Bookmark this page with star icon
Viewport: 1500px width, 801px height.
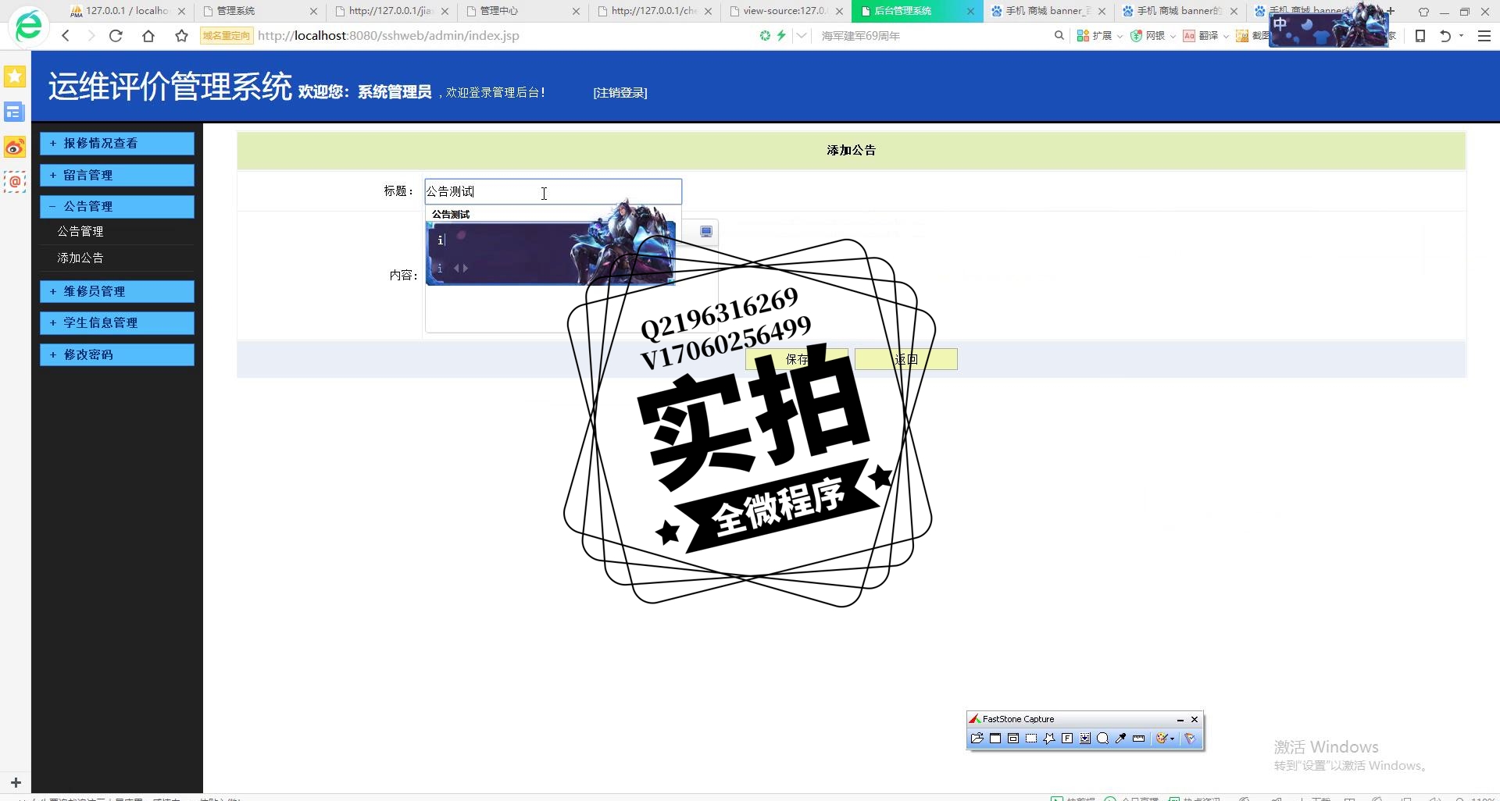click(181, 36)
